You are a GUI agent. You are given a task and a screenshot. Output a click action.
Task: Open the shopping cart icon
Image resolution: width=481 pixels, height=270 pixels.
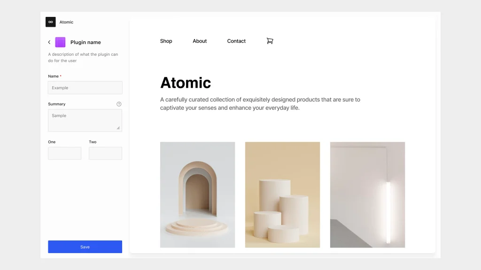point(270,41)
